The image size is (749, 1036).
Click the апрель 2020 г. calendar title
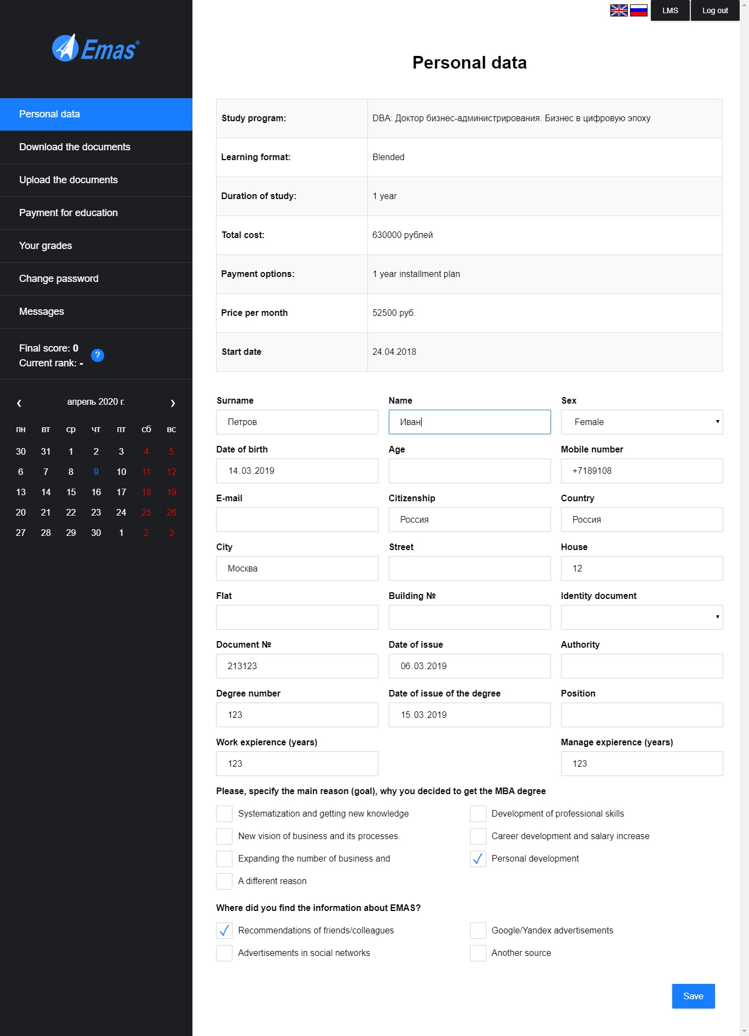[x=96, y=402]
